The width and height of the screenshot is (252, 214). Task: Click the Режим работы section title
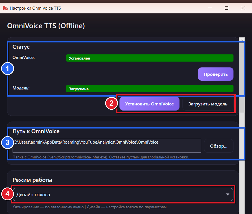[32, 180]
